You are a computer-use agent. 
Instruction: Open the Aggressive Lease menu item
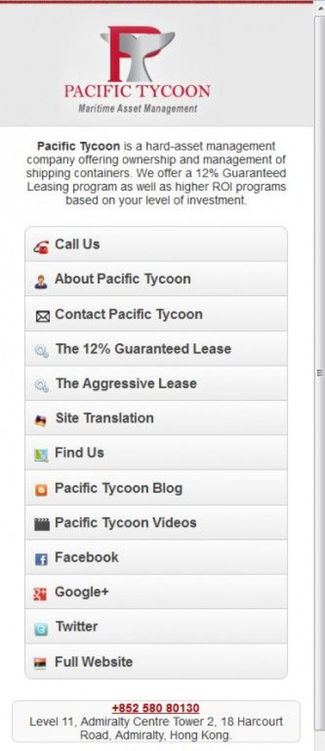point(156,383)
